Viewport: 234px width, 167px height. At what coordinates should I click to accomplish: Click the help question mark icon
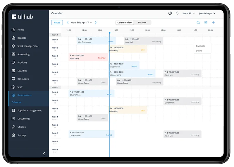(170, 13)
